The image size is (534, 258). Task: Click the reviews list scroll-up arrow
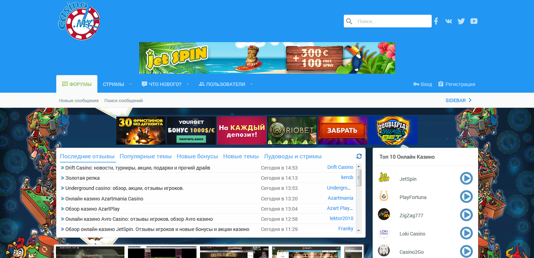click(359, 166)
